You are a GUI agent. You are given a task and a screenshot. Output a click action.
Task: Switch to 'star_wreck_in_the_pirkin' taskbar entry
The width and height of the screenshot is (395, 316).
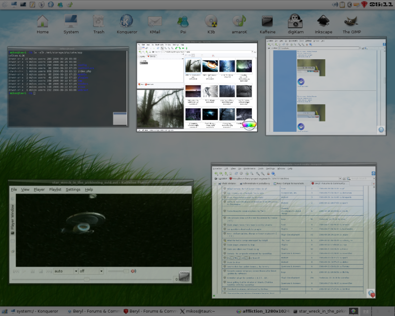320,311
